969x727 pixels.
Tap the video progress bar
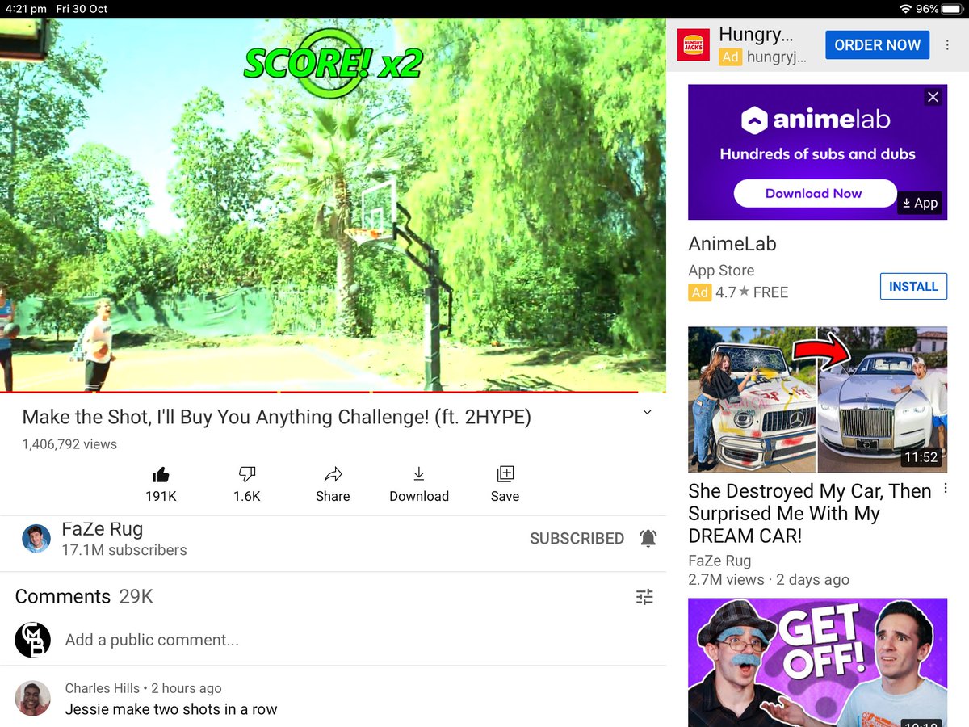(x=333, y=392)
